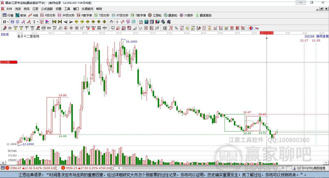
Task: Click the 11-28 date label
Action: point(316,40)
